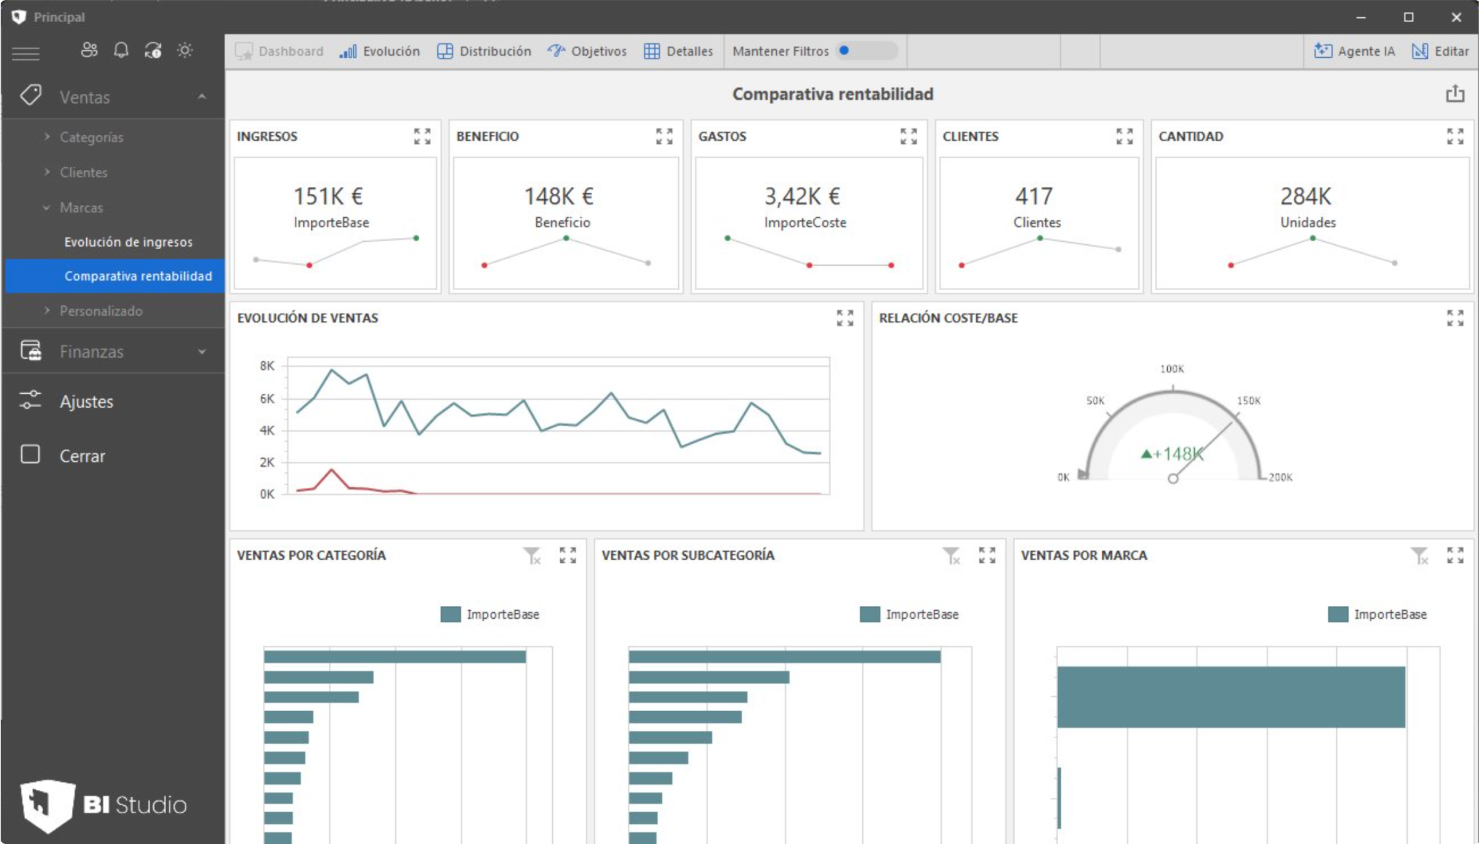
Task: Click the ImporteBase legend color swatch in Ventas por marca
Action: coord(1338,614)
